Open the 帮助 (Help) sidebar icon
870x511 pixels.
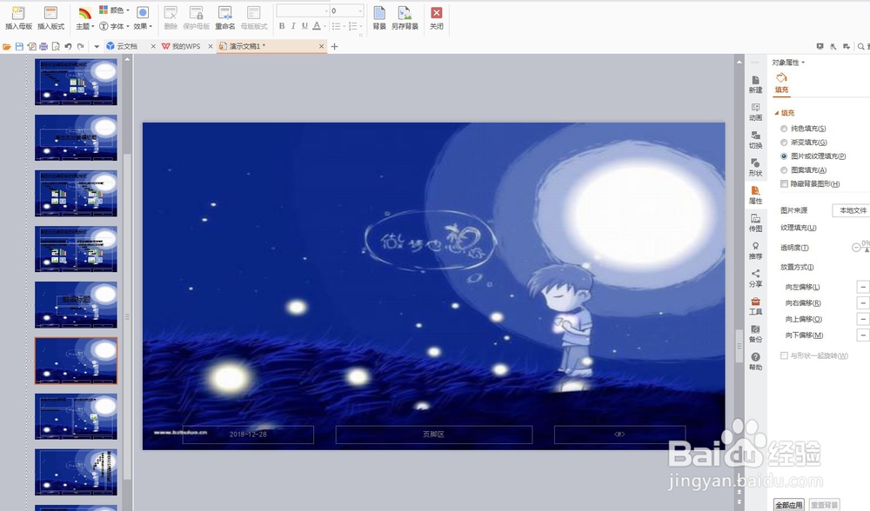coord(755,362)
